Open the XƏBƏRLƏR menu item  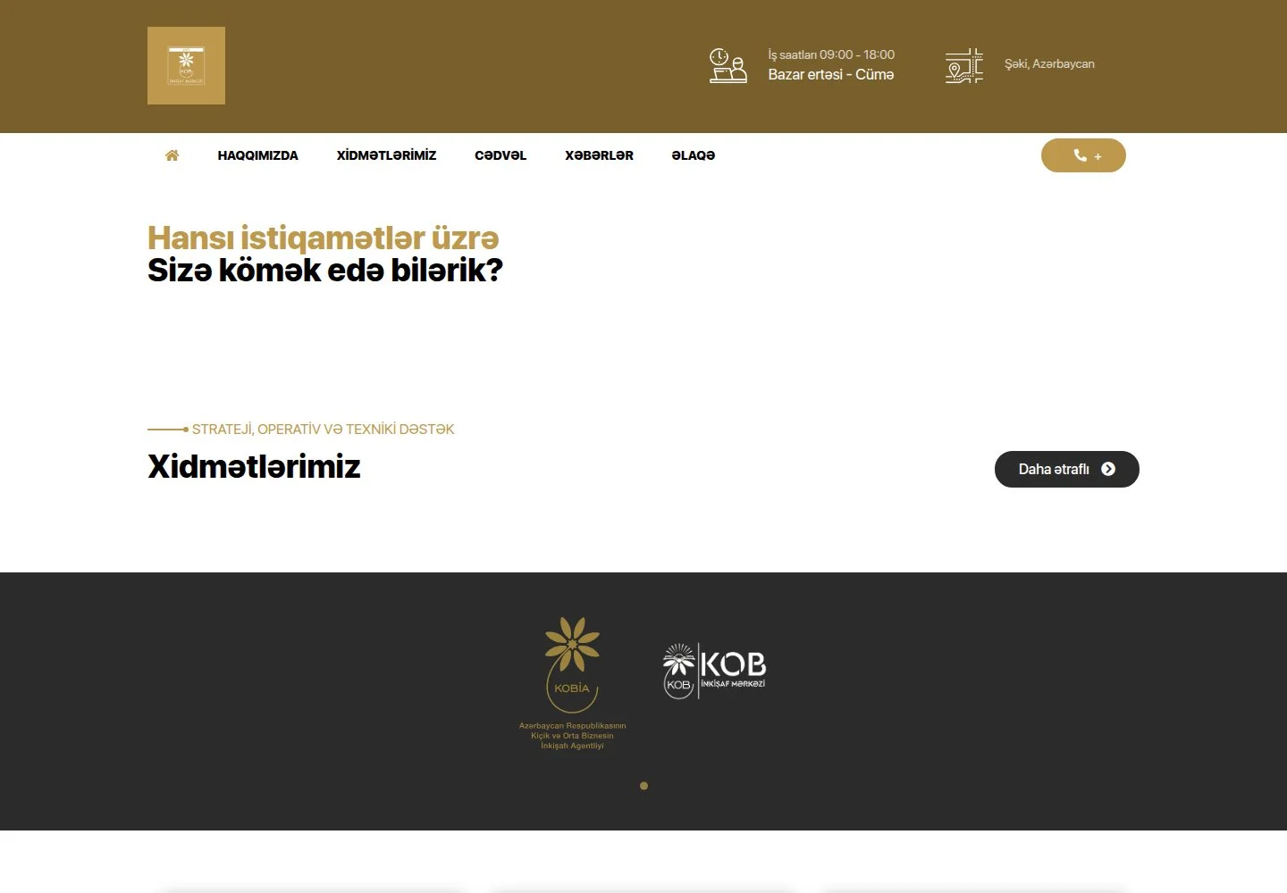point(599,155)
